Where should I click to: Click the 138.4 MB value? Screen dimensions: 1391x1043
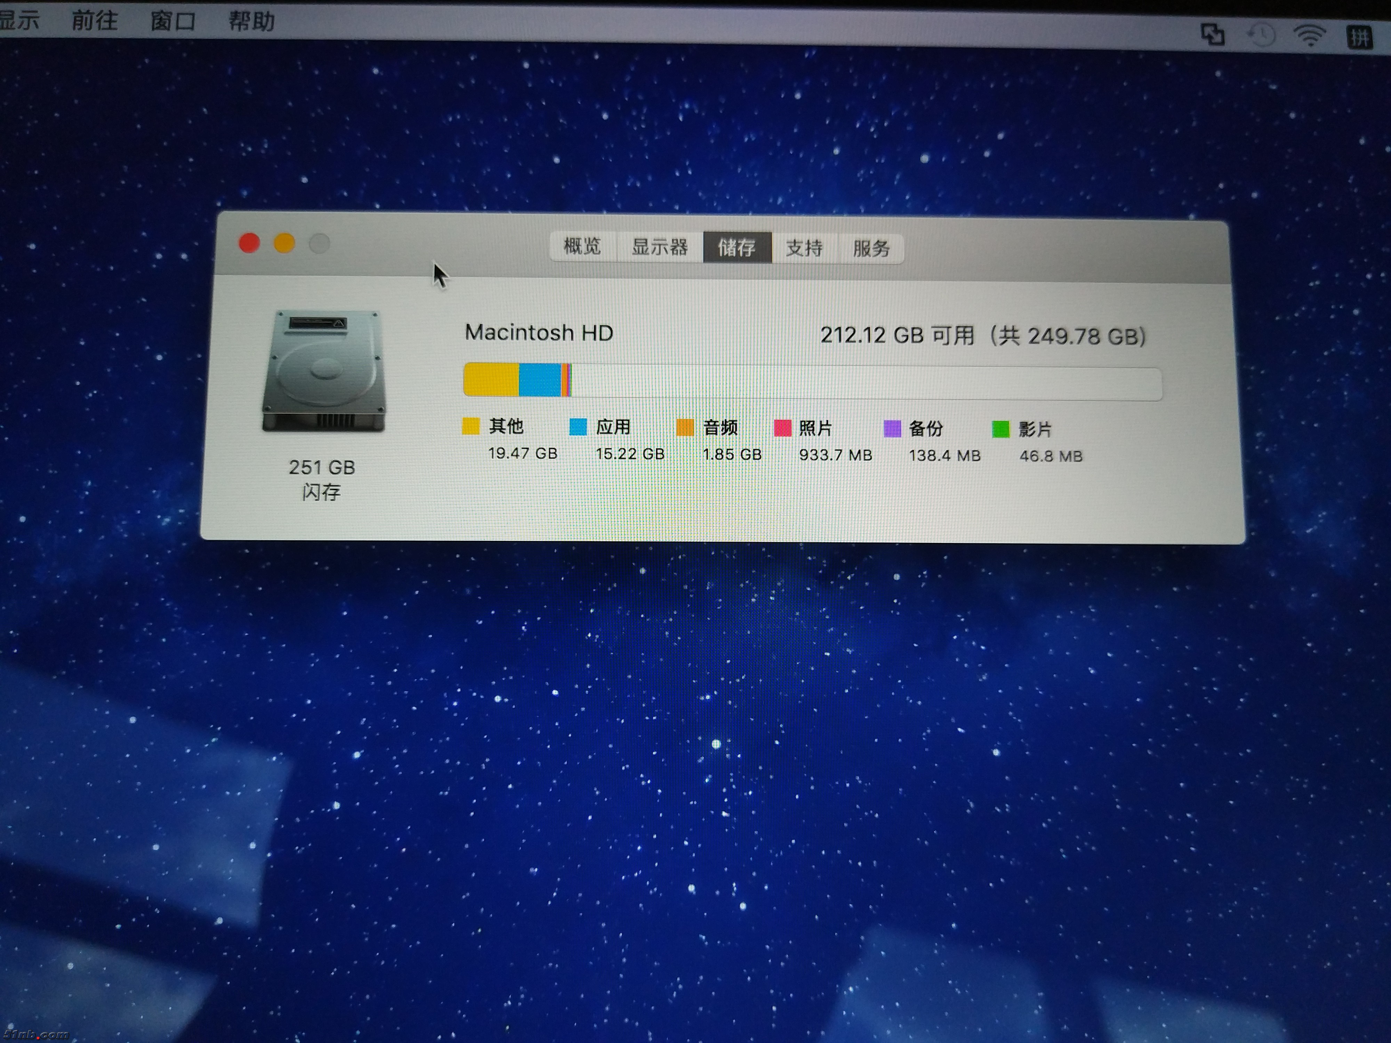(944, 456)
